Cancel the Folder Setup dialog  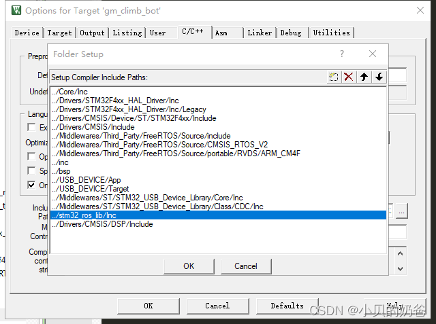(x=246, y=266)
